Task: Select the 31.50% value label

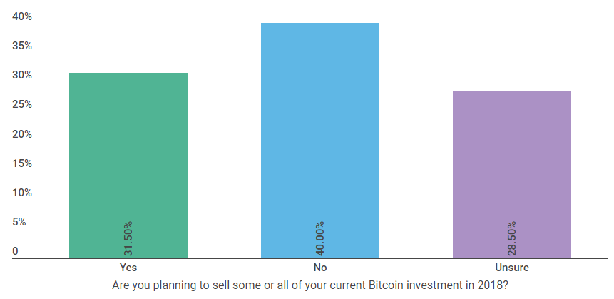Action: point(128,238)
